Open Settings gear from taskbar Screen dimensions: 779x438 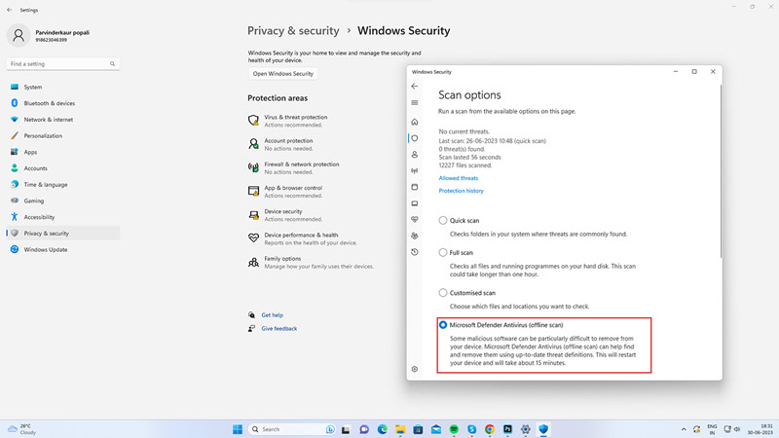point(525,429)
